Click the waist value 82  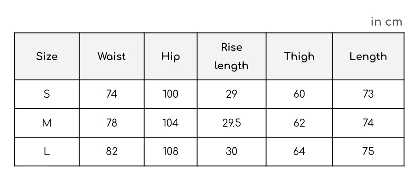pyautogui.click(x=111, y=151)
